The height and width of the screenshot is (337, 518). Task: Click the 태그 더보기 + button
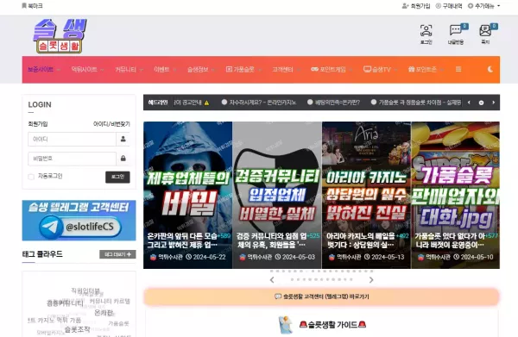tap(117, 254)
